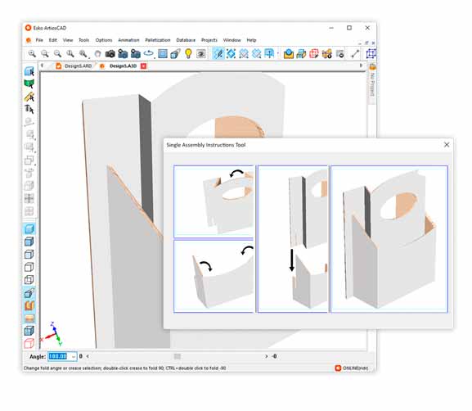Select the middle insert-down step thumbnail
The width and height of the screenshot is (472, 411).
point(293,239)
